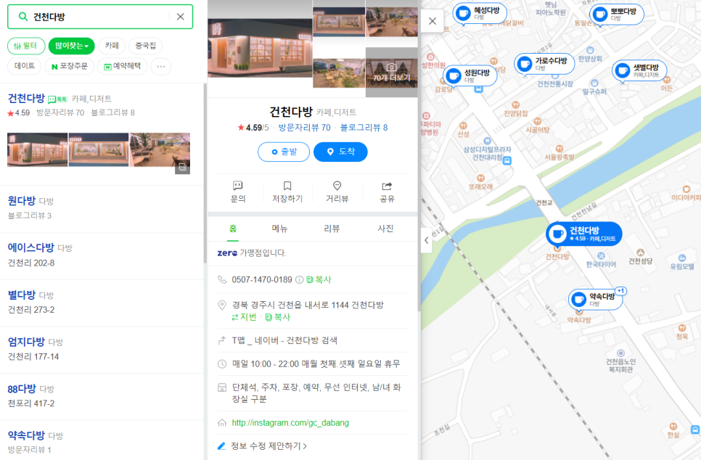Copy the address with 복사
Screen dimensions: 701x460
click(x=278, y=317)
